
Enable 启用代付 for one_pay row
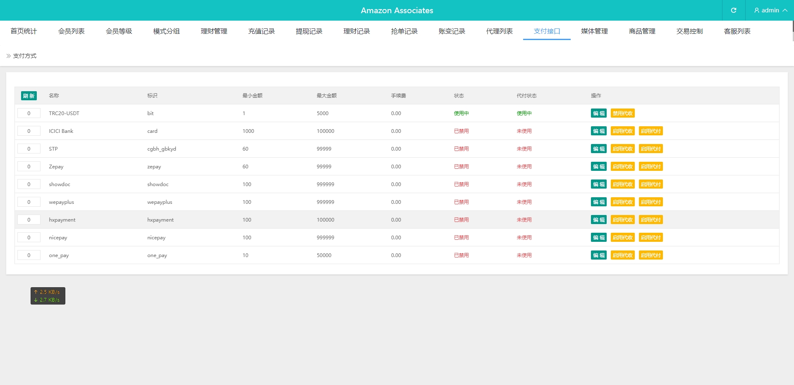(x=651, y=255)
